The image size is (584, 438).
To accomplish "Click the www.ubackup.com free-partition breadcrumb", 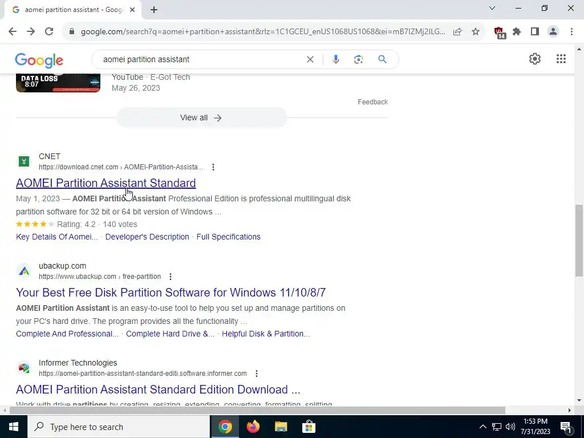I will pos(100,277).
